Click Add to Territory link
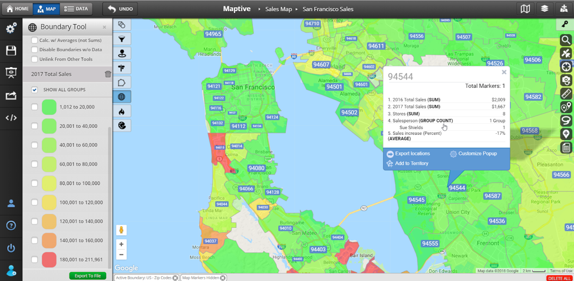The width and height of the screenshot is (574, 281). (x=407, y=164)
